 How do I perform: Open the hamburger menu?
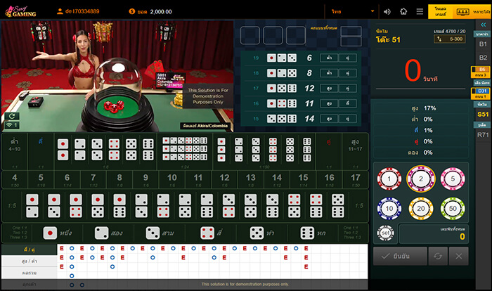pos(420,12)
